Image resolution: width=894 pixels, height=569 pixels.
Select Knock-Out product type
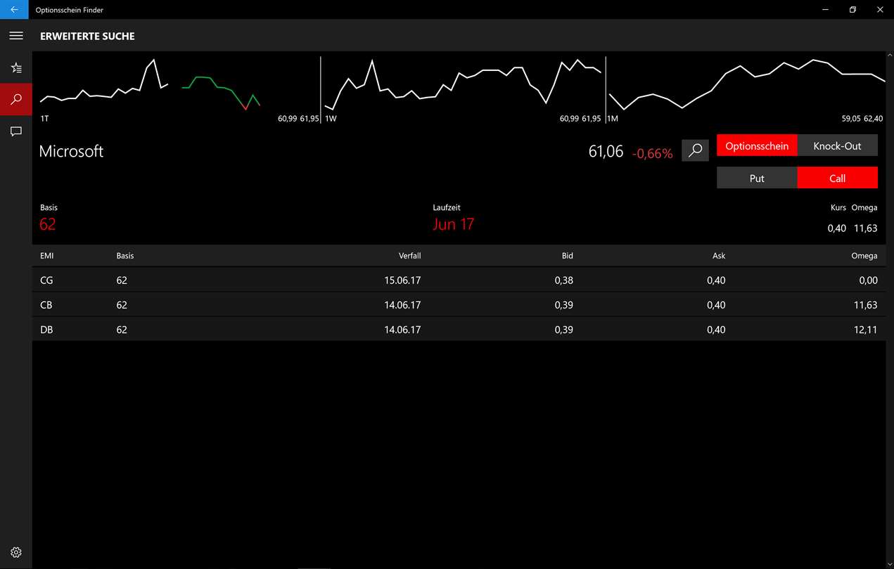[838, 145]
